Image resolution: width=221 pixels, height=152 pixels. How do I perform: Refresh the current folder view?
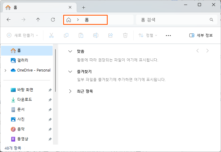coord(53,20)
